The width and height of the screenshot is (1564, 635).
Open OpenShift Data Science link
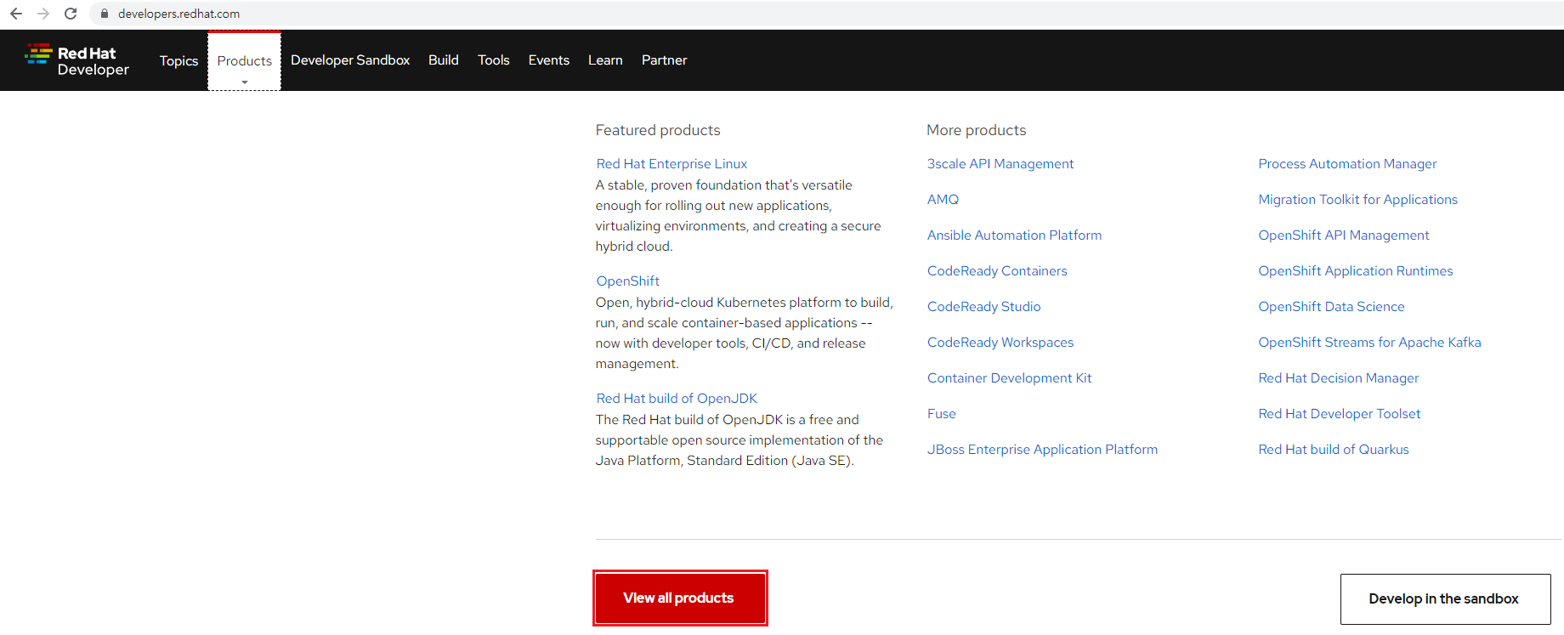pyautogui.click(x=1331, y=307)
